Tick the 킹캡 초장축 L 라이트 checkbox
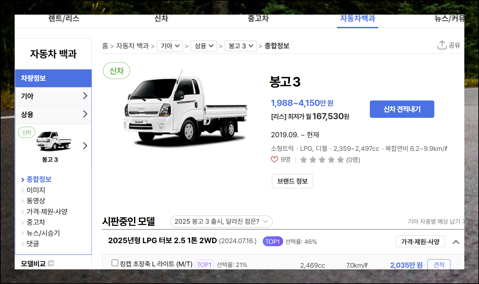The image size is (479, 284). point(115,263)
